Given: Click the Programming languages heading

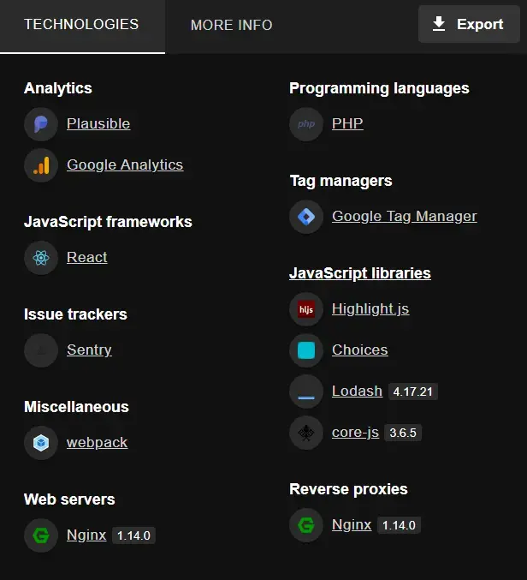Looking at the screenshot, I should tap(379, 88).
